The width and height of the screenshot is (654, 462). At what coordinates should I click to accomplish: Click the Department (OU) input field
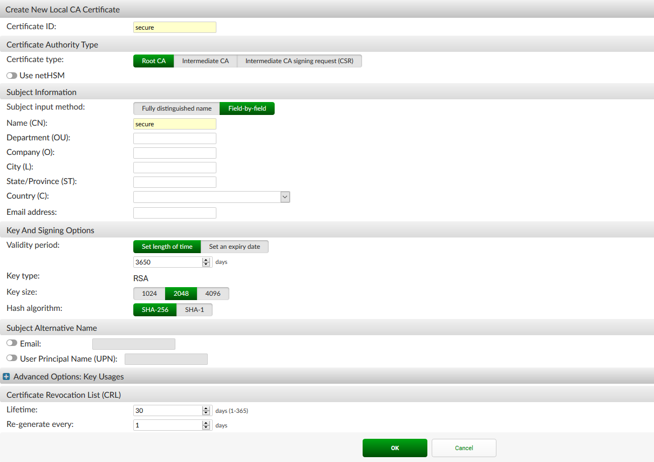coord(174,138)
